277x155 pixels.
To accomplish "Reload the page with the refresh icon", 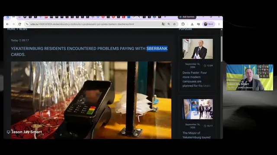I will (20, 24).
